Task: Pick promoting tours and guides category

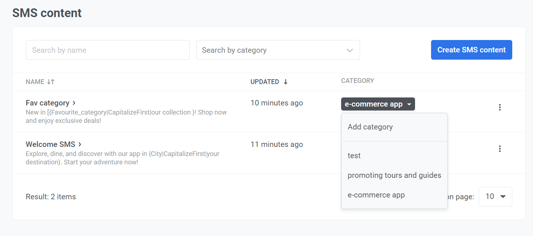Action: (x=394, y=175)
